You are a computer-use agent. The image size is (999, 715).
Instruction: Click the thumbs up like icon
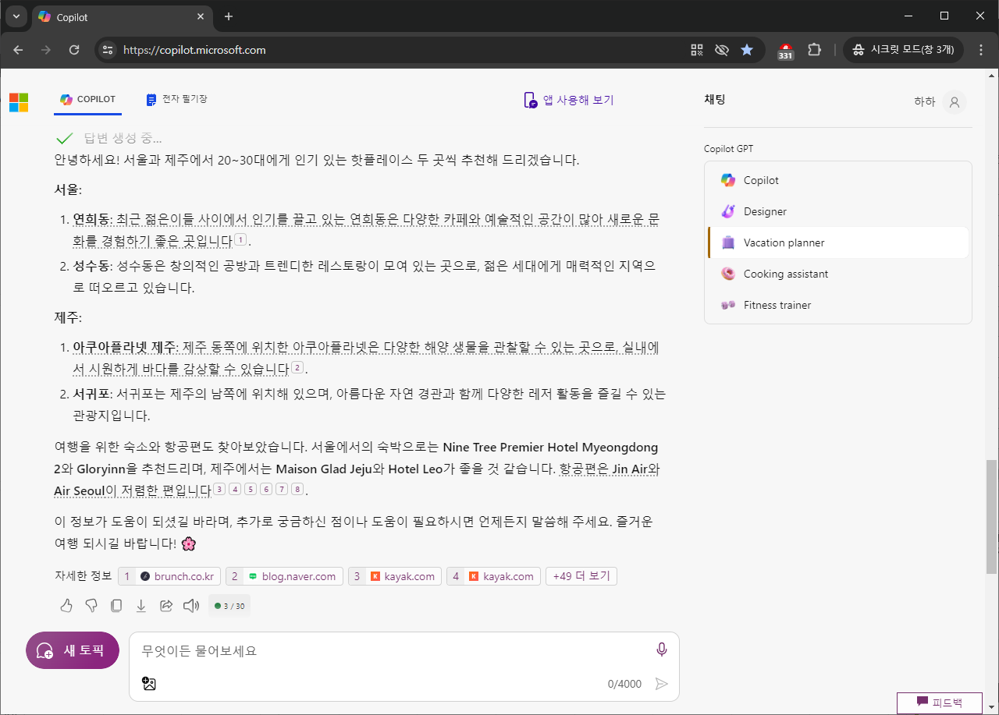[66, 605]
